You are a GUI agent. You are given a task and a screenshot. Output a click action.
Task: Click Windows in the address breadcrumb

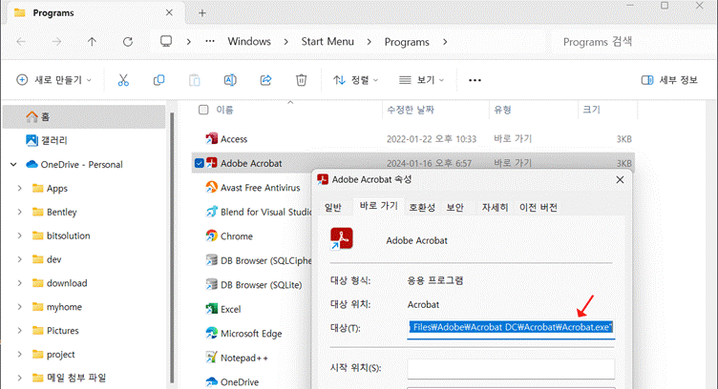(x=249, y=42)
